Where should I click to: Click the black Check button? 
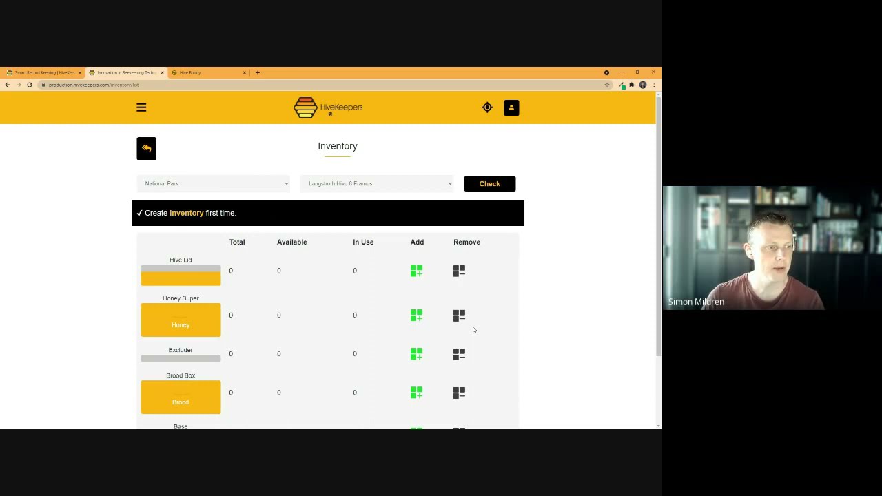point(489,183)
